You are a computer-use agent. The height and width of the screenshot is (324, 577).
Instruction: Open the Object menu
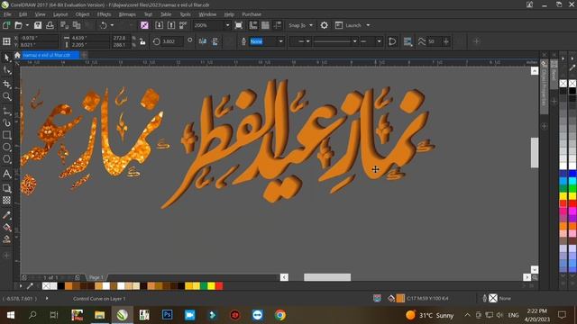(x=82, y=14)
